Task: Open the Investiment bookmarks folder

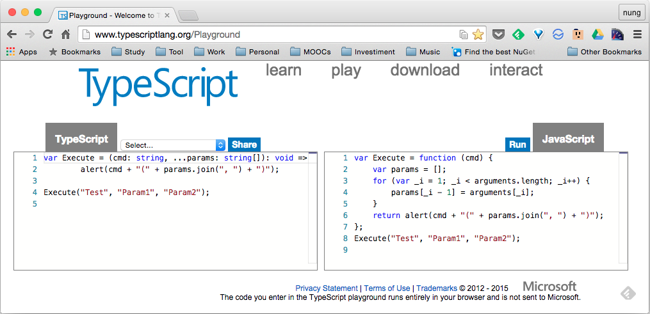Action: pos(368,52)
